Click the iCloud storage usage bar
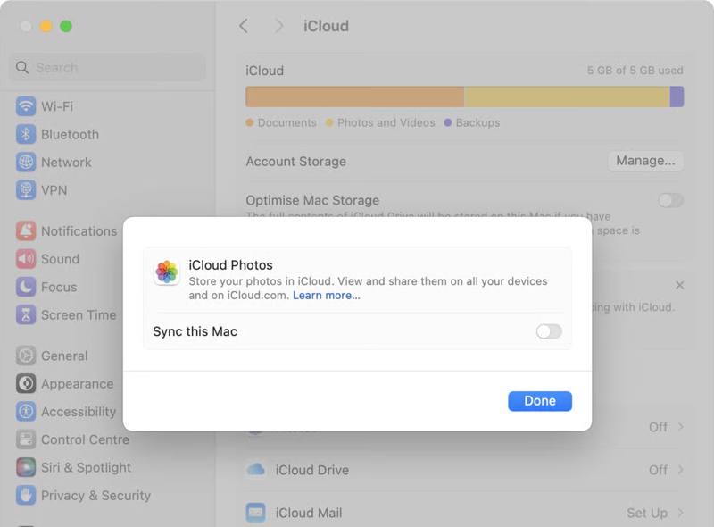This screenshot has height=527, width=714. 464,96
